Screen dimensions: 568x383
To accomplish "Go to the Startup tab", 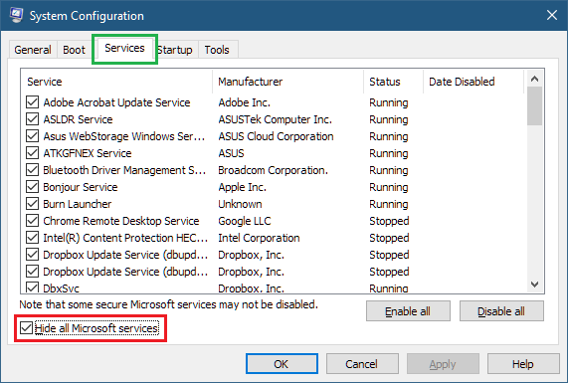I will point(175,50).
